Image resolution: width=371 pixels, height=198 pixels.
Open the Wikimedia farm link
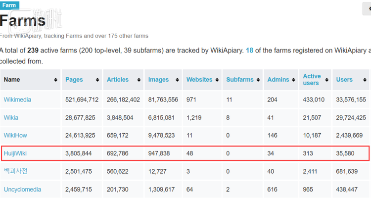pos(17,99)
